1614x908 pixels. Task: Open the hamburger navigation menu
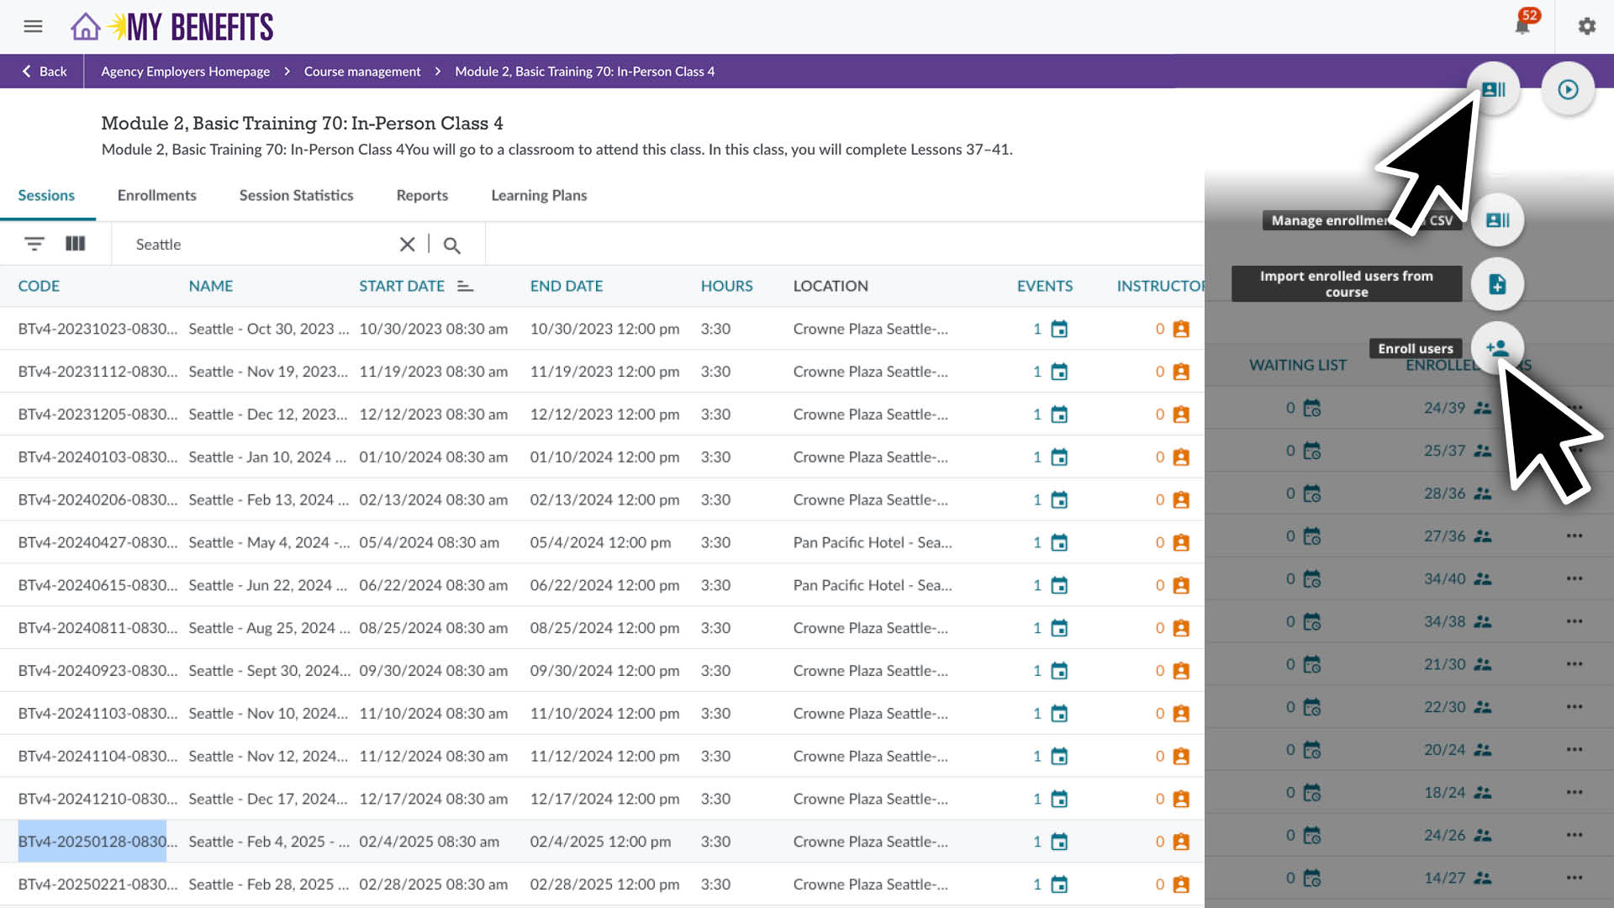33,26
